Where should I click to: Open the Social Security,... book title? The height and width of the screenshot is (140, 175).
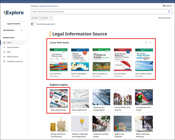click(x=120, y=74)
